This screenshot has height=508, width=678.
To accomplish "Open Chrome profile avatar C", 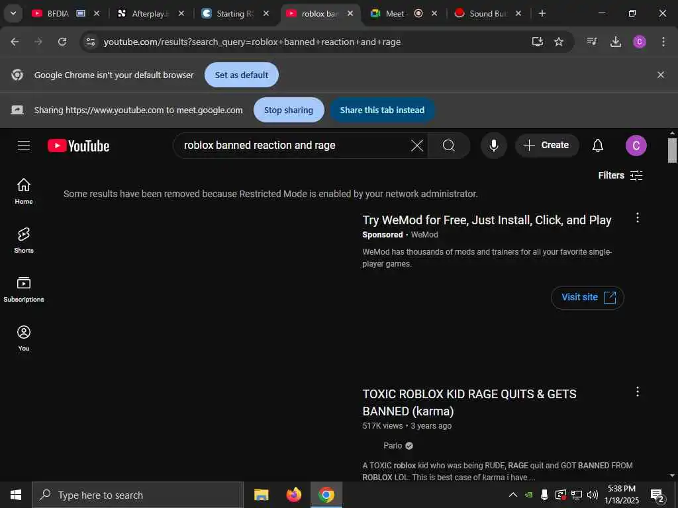I will (x=640, y=42).
